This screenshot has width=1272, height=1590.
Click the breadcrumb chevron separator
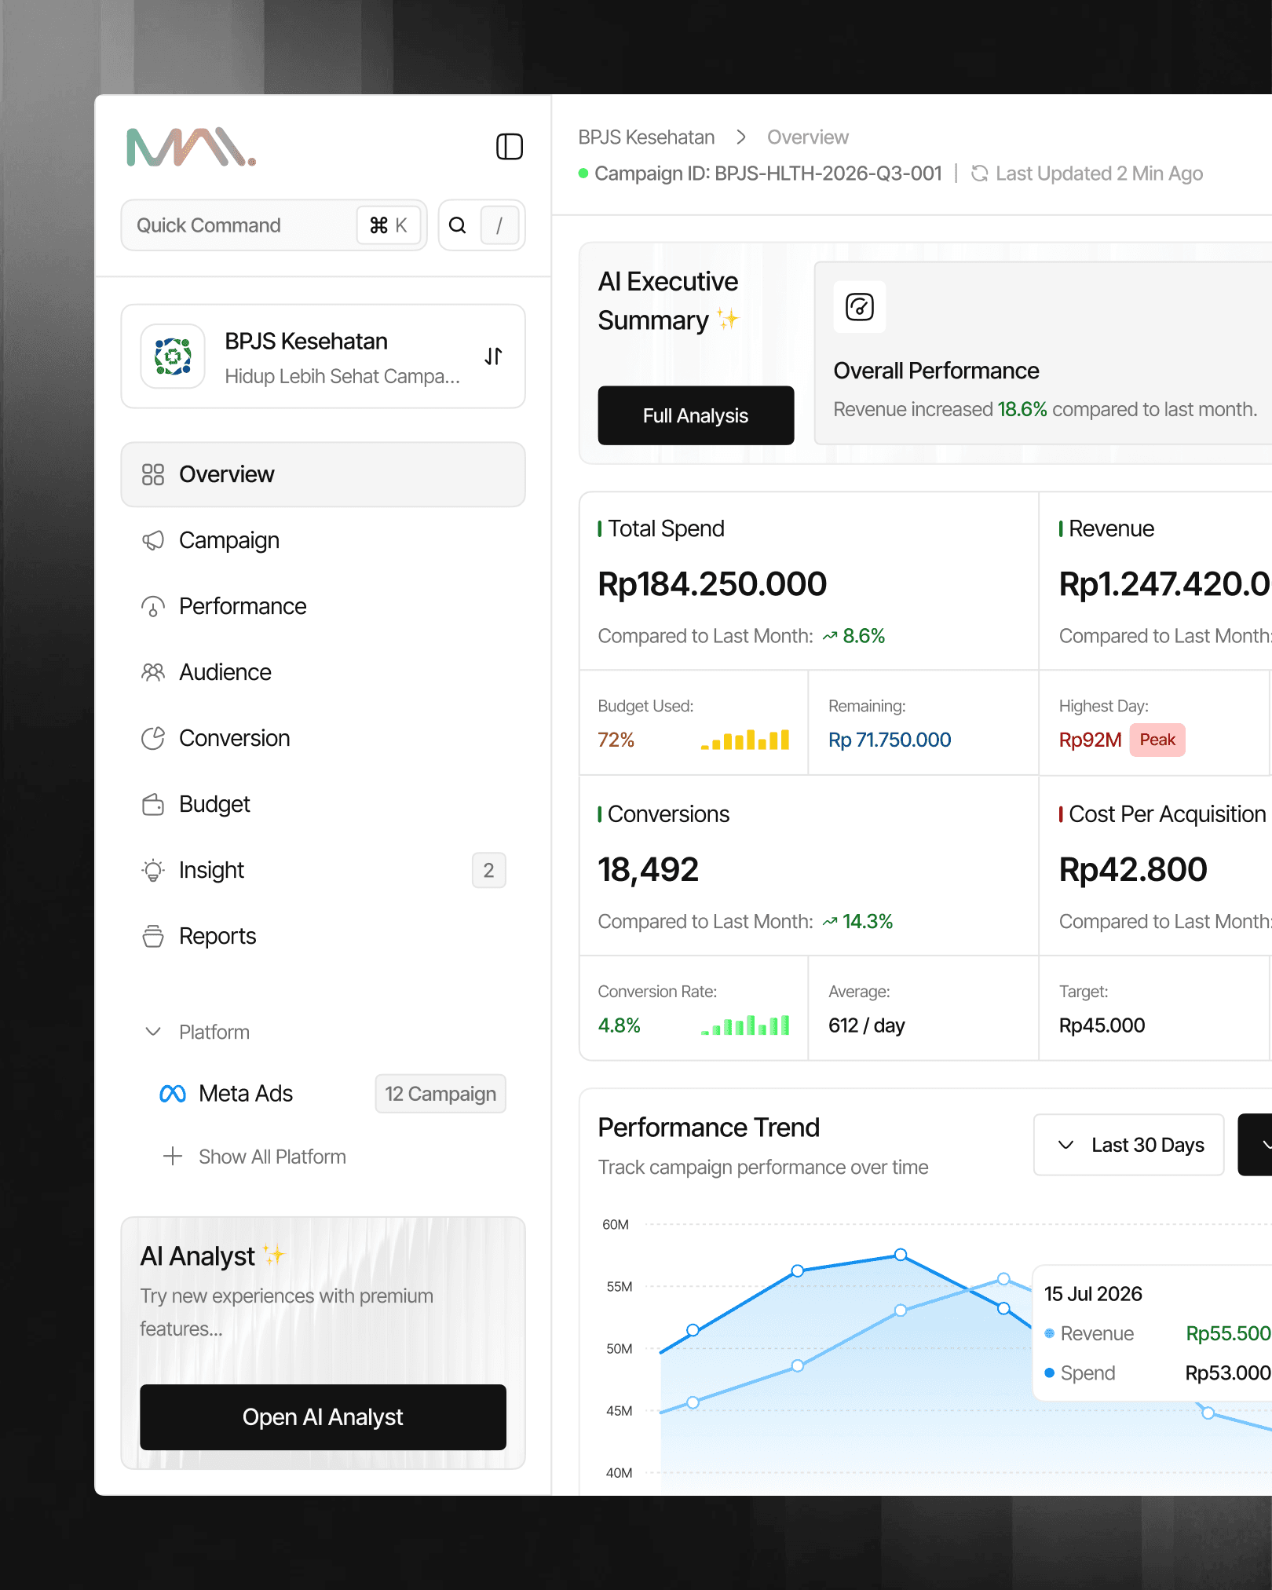pyautogui.click(x=741, y=137)
